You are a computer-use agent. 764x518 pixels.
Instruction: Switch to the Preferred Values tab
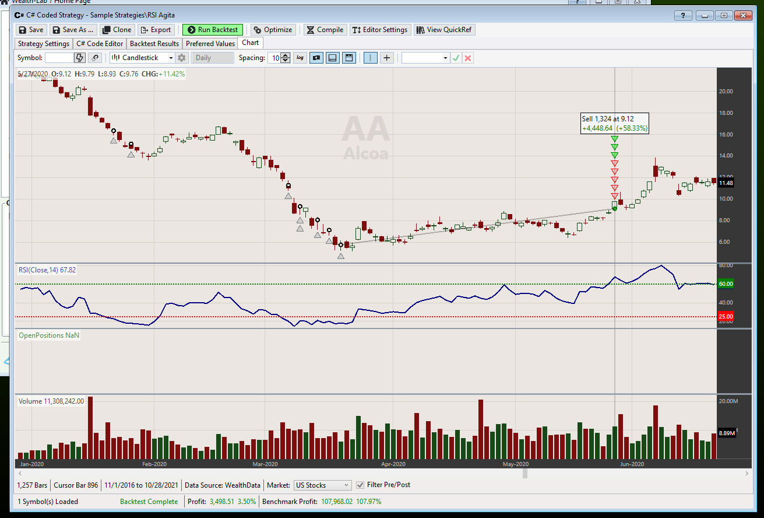click(x=210, y=44)
